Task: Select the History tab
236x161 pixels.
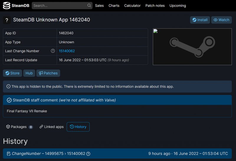Action: [x=78, y=127]
